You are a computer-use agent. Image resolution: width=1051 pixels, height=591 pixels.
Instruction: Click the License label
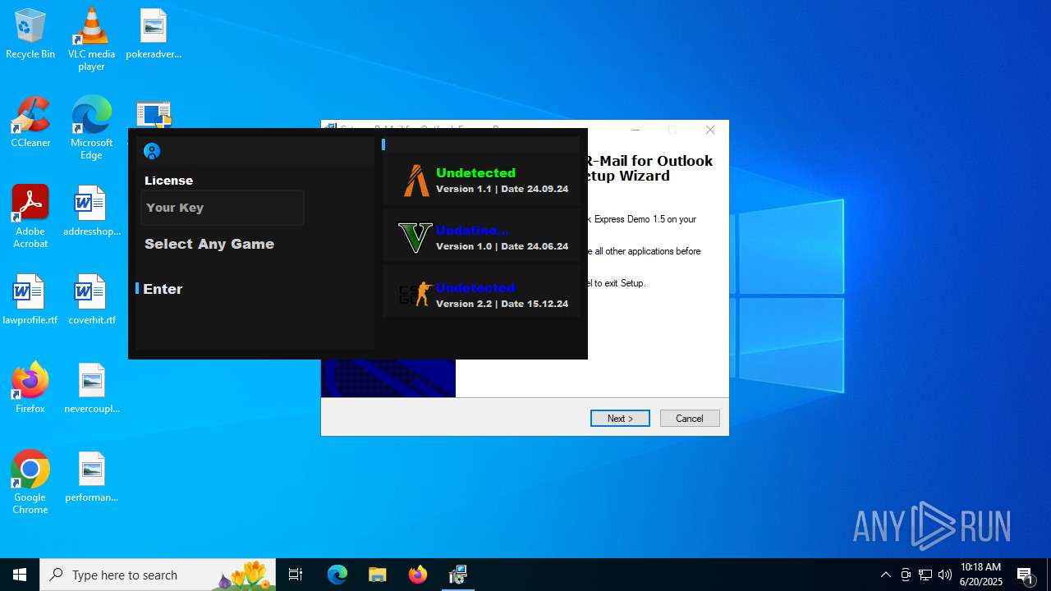[169, 181]
